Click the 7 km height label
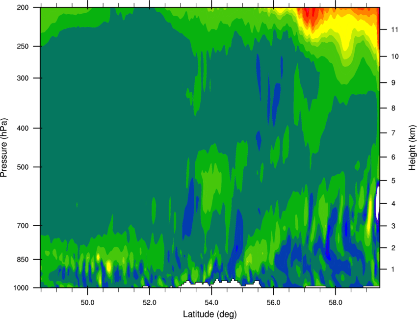The height and width of the screenshot is (319, 417). pos(393,133)
